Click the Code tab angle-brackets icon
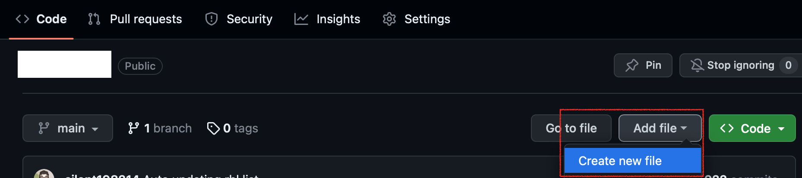This screenshot has width=802, height=178. 22,19
